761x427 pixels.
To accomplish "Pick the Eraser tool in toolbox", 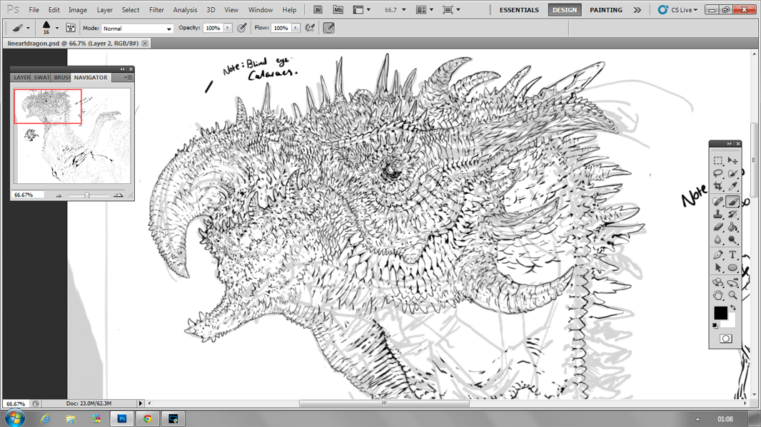I will [718, 227].
